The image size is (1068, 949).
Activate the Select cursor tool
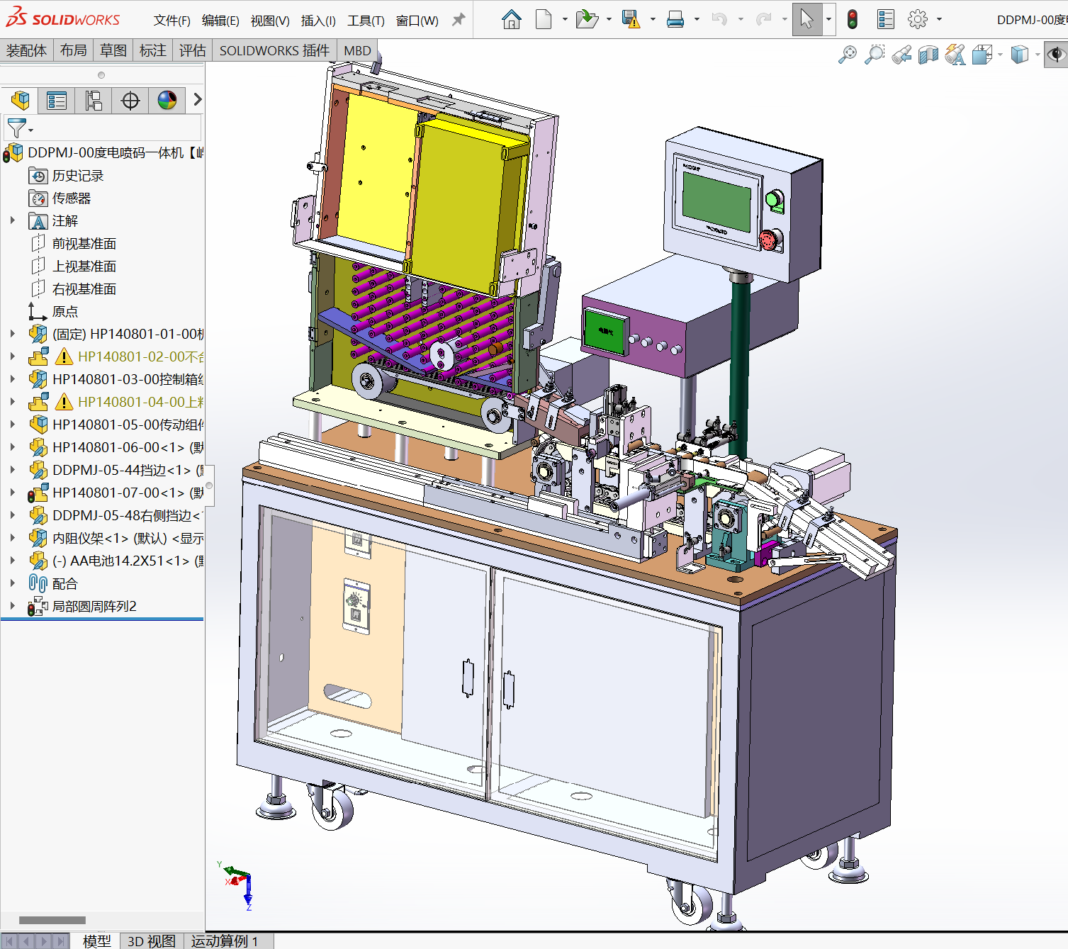tap(806, 19)
